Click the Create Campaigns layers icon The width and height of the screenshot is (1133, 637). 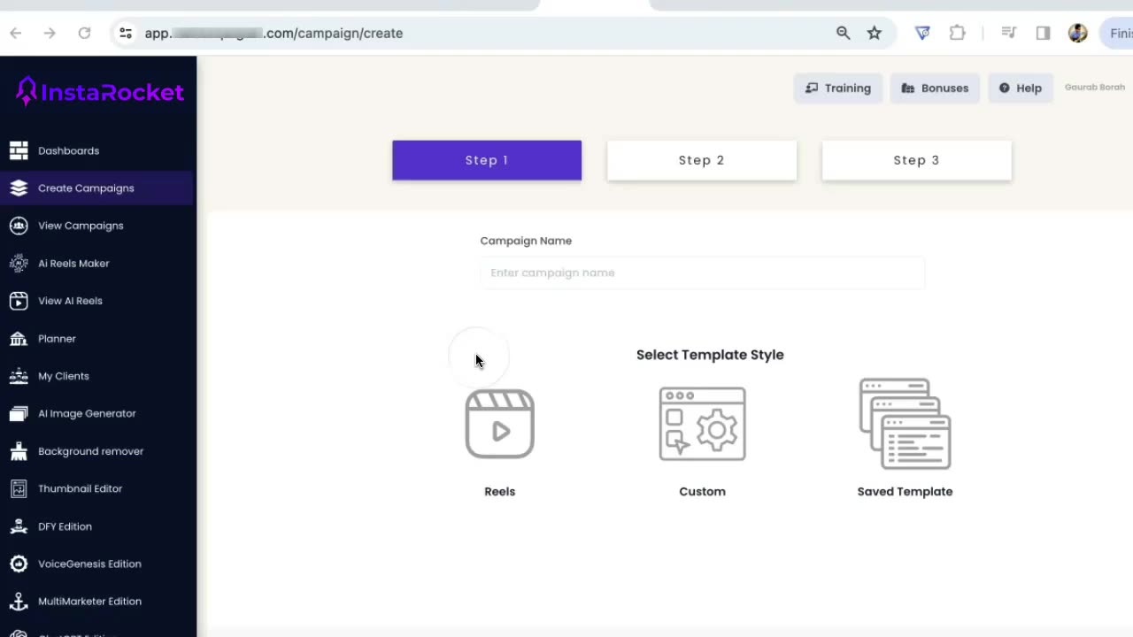coord(19,188)
